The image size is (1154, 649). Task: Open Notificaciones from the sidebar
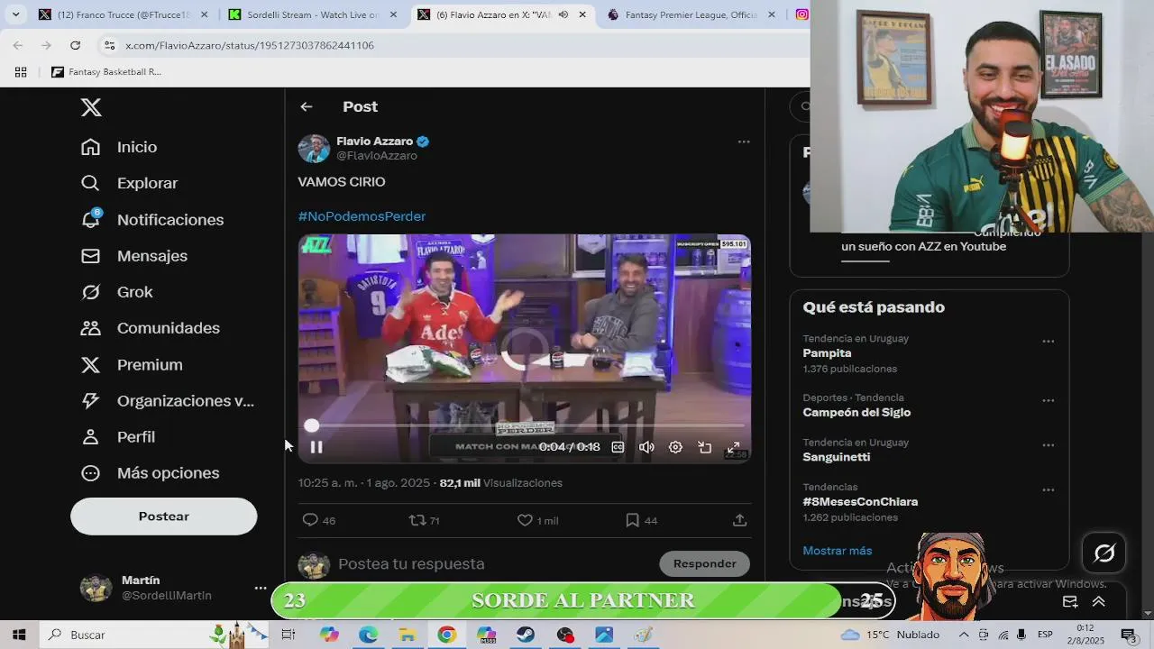152,220
